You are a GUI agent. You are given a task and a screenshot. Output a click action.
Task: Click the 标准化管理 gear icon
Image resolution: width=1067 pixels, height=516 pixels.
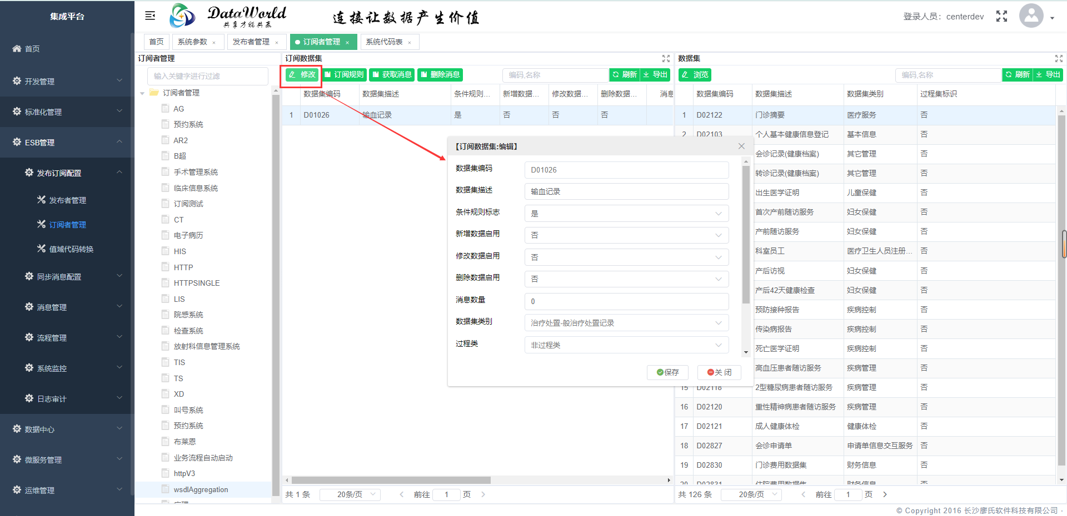click(x=17, y=112)
